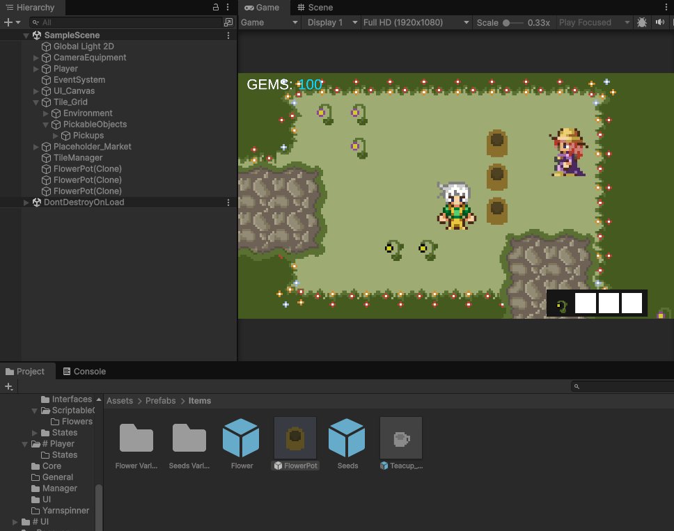674x531 pixels.
Task: Select the last FlowerPot(Clone) object
Action: [87, 191]
